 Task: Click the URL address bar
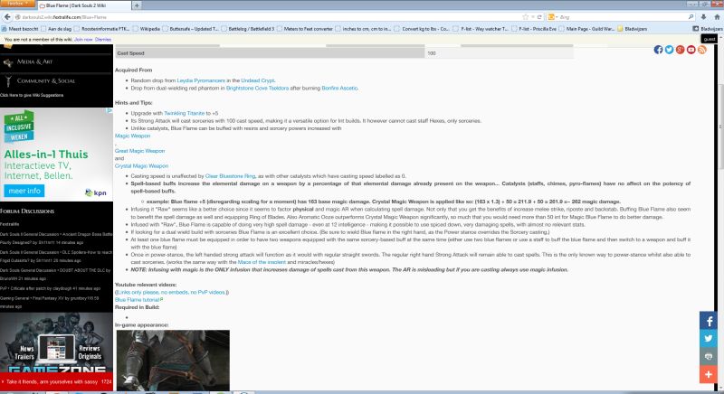point(268,17)
